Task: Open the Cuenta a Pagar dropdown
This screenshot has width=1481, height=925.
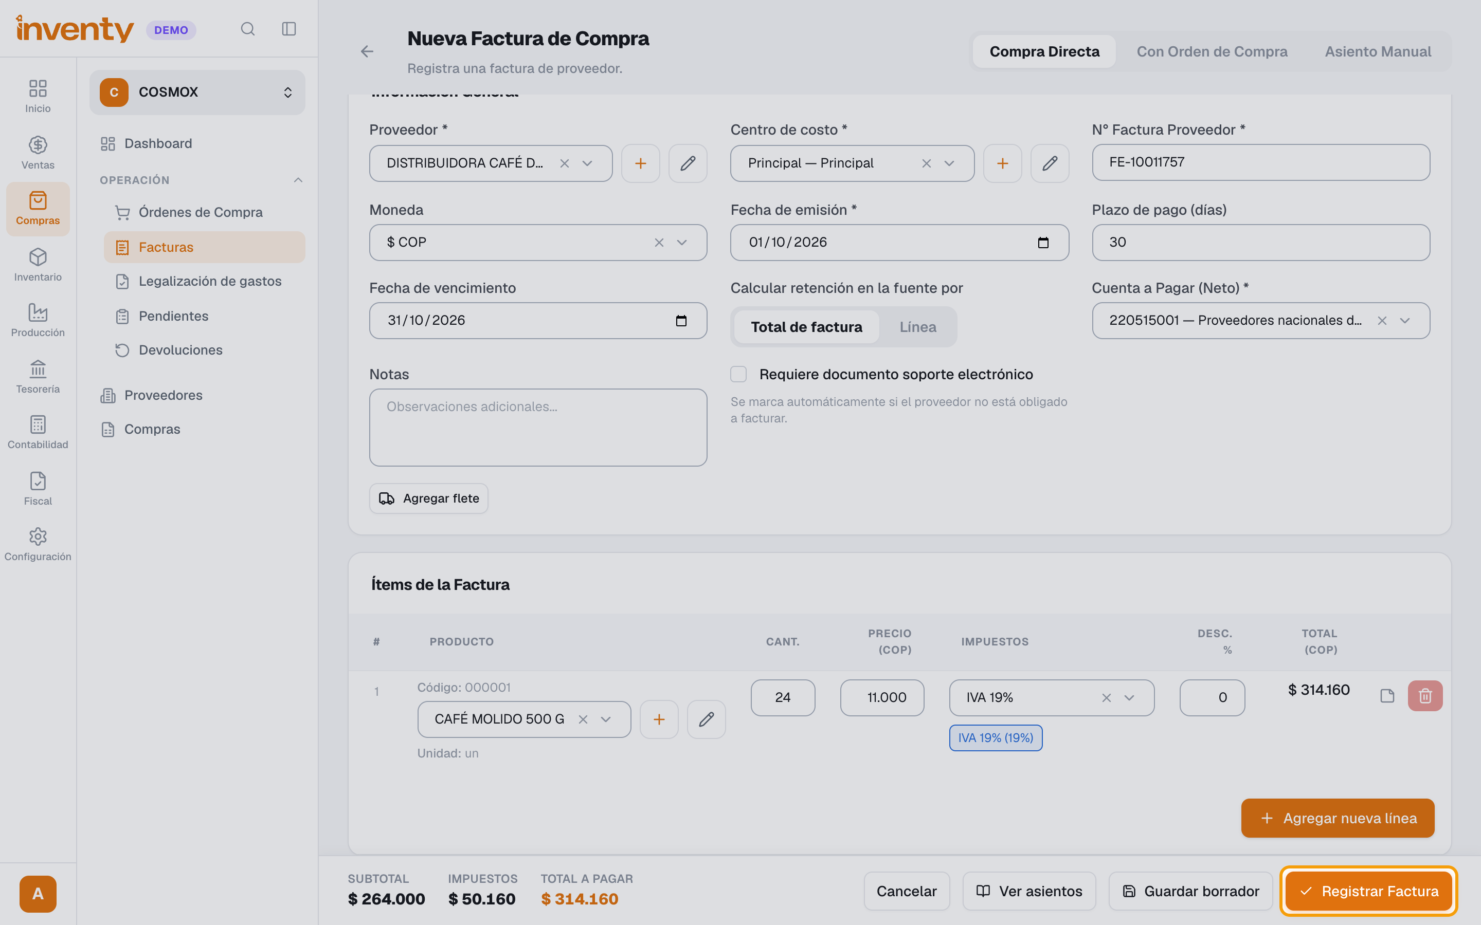Action: tap(1405, 321)
